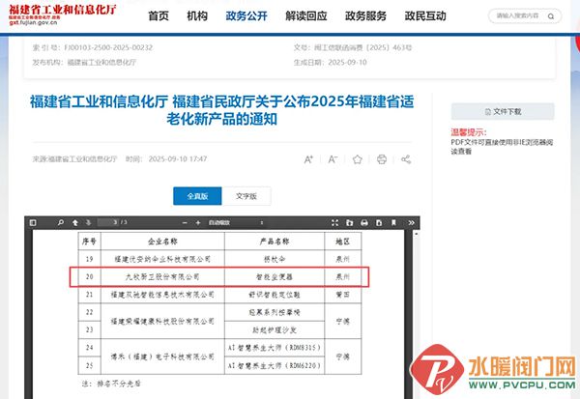
Task: Decrease article font size with A-
Action: tap(333, 159)
